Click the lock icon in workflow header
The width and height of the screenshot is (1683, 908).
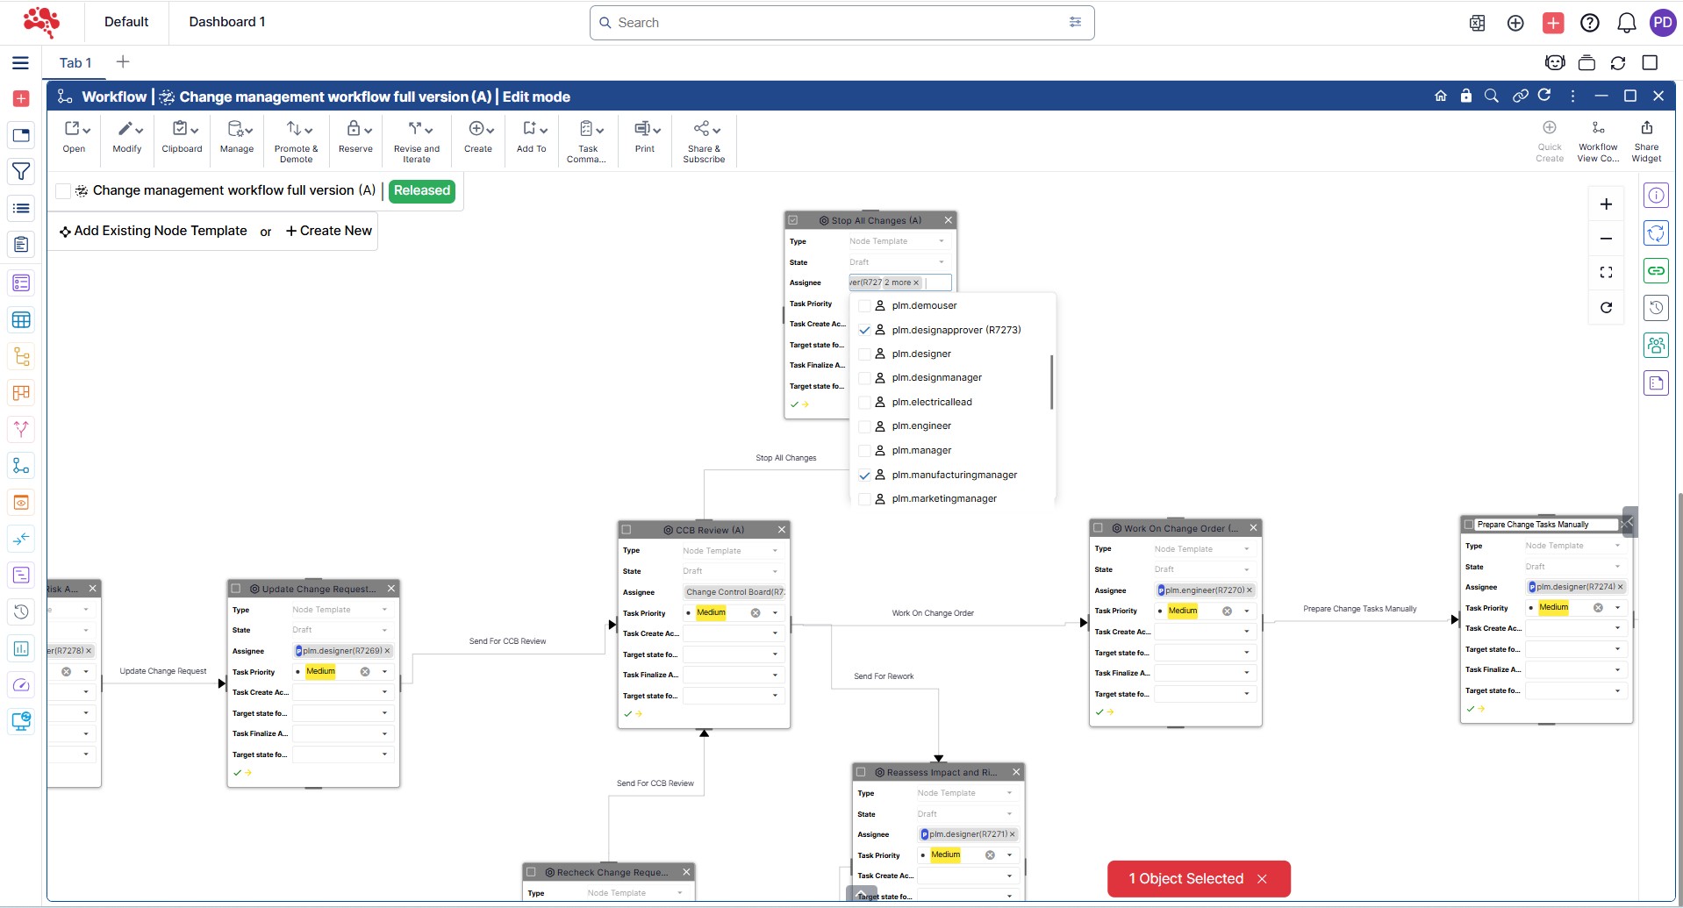point(1465,96)
